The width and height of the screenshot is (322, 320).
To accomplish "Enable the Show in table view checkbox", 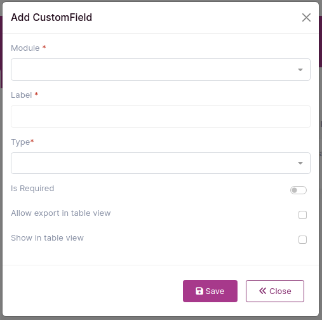I will 302,239.
